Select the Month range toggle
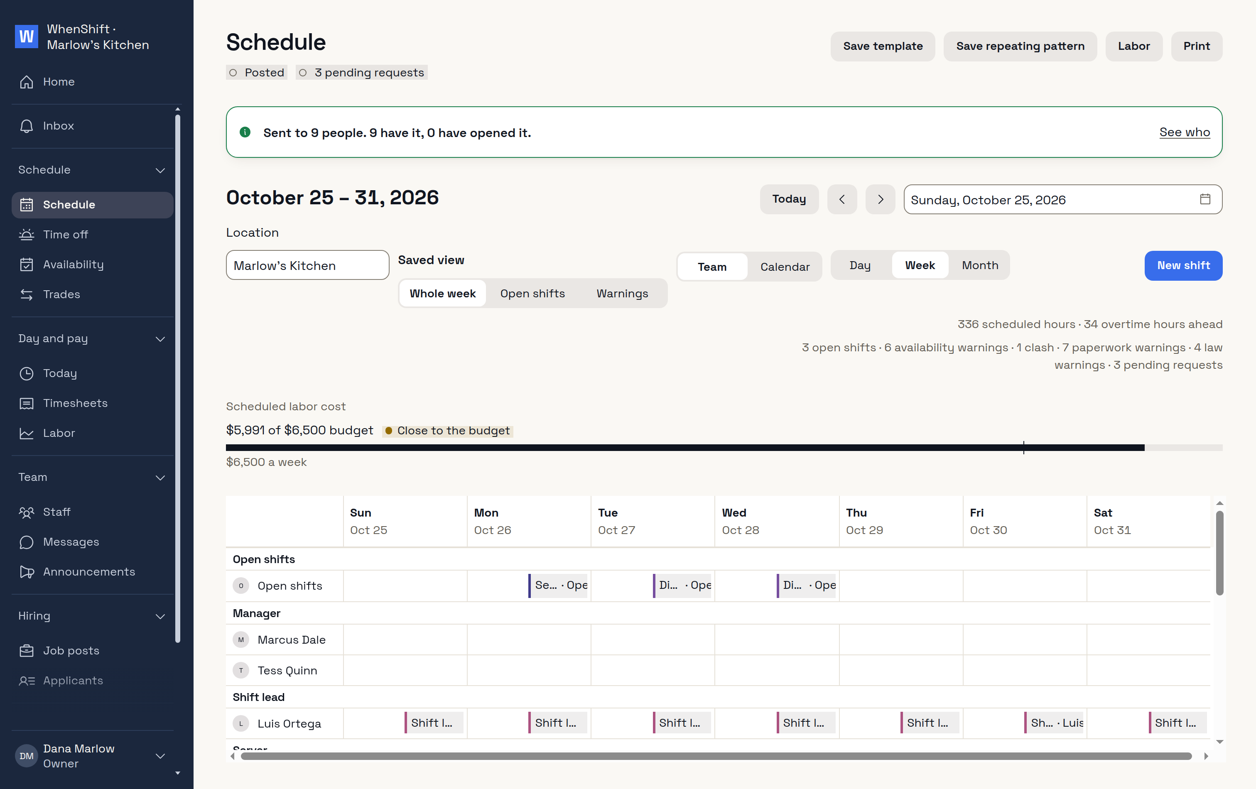The height and width of the screenshot is (789, 1256). [x=980, y=265]
